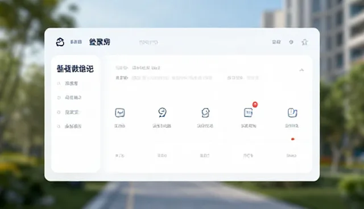Click the star icon in the header
This screenshot has width=364, height=209.
(305, 42)
